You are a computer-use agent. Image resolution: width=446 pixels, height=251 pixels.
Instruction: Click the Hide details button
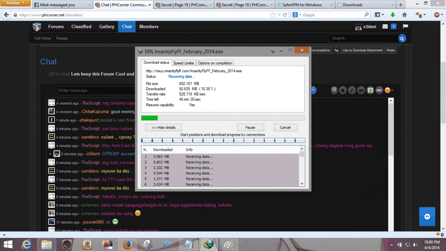163,127
